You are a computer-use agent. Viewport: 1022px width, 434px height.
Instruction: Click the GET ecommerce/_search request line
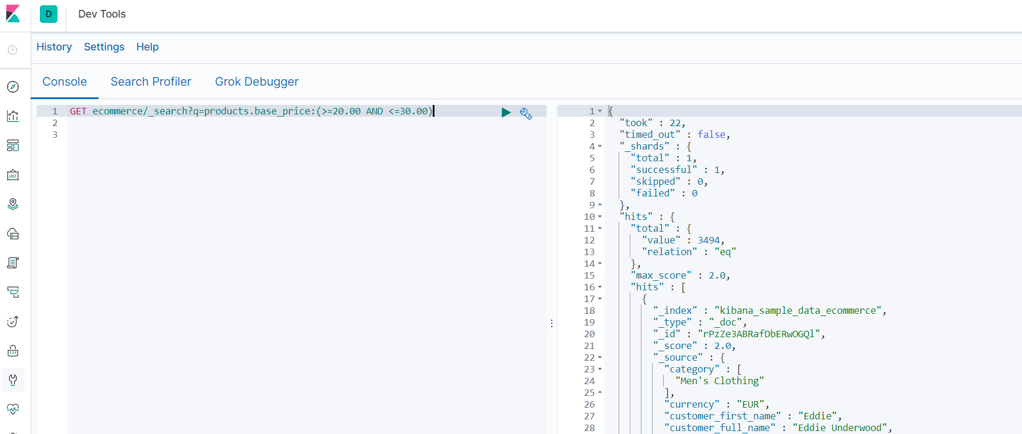[252, 111]
